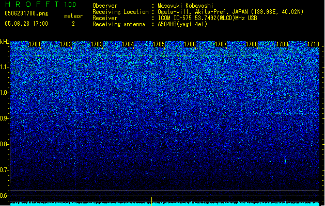Click the 1710 time marker
The image size is (325, 206).
(x=313, y=44)
